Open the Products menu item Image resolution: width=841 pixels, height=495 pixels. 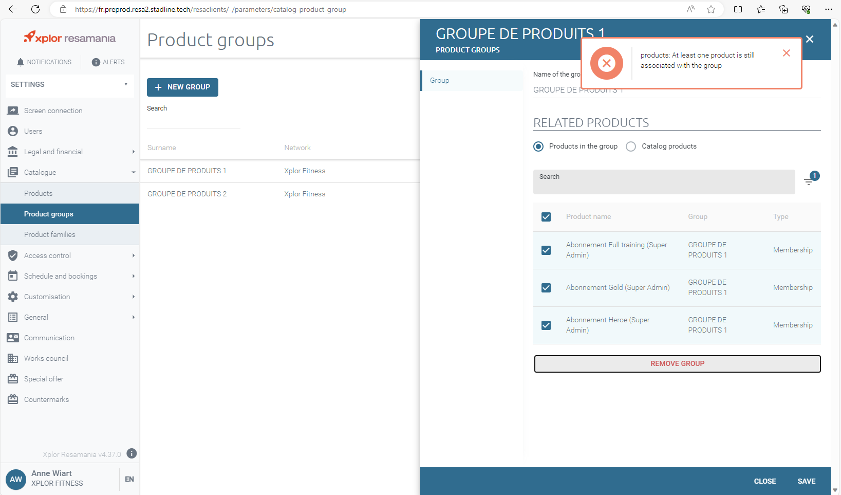[x=39, y=193]
